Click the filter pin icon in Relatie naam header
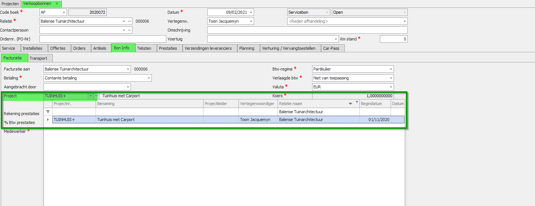The width and height of the screenshot is (535, 206). coord(357,102)
